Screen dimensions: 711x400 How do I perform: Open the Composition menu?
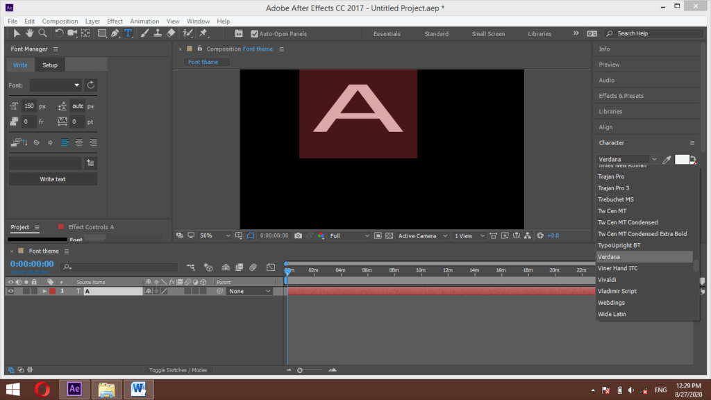(x=60, y=21)
